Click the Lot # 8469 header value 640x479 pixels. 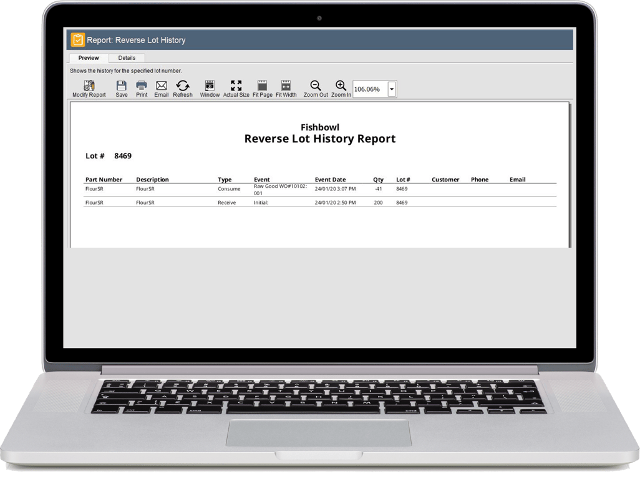point(123,156)
